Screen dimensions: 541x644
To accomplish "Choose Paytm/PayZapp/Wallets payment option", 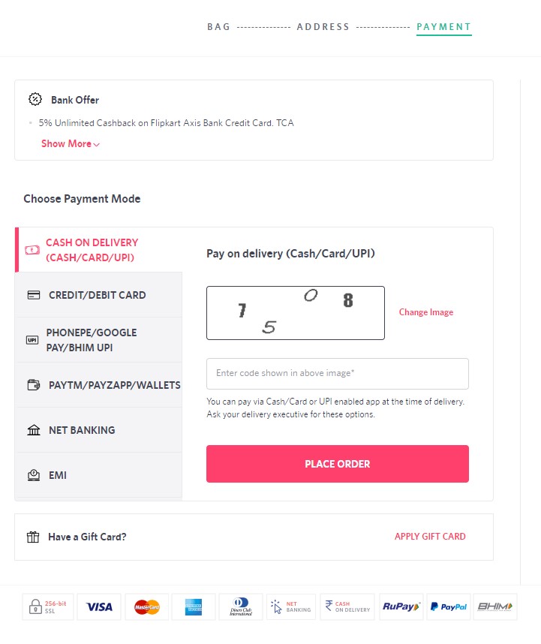I will pos(98,385).
